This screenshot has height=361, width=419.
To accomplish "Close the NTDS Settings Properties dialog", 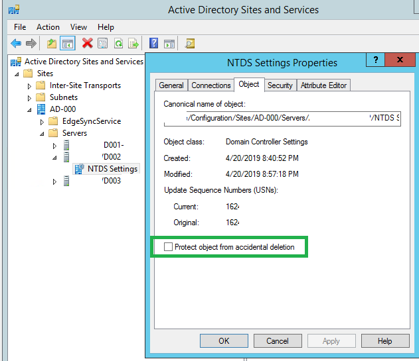I will (x=400, y=60).
